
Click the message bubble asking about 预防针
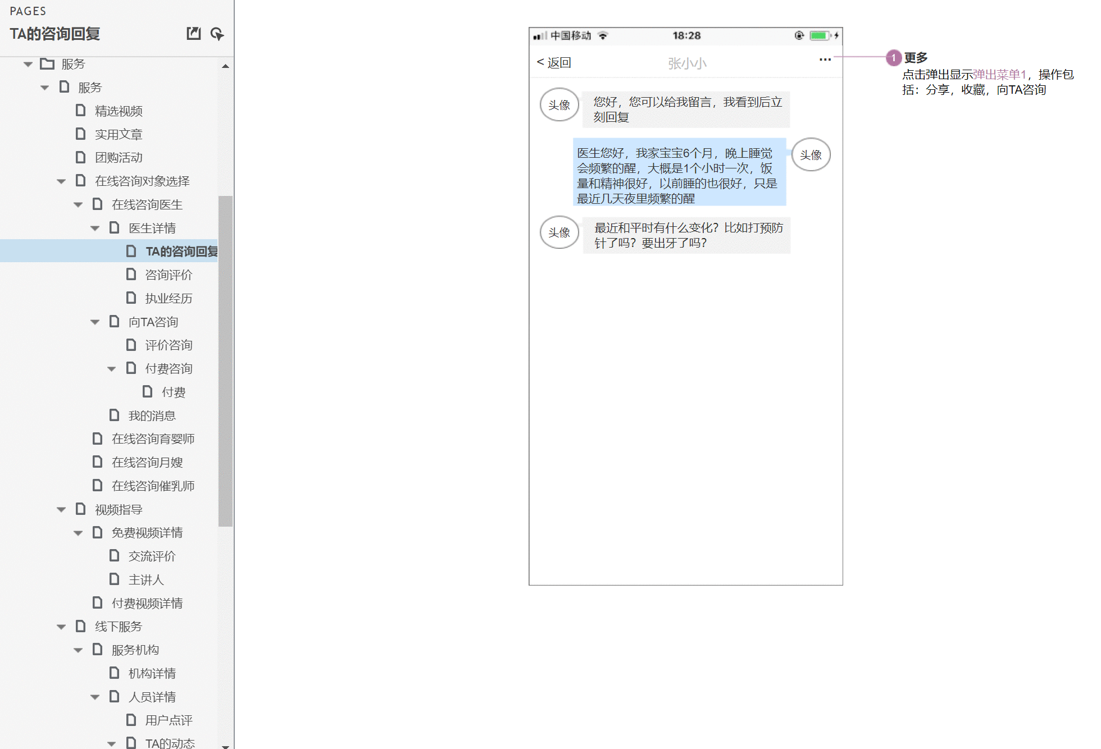pyautogui.click(x=686, y=235)
